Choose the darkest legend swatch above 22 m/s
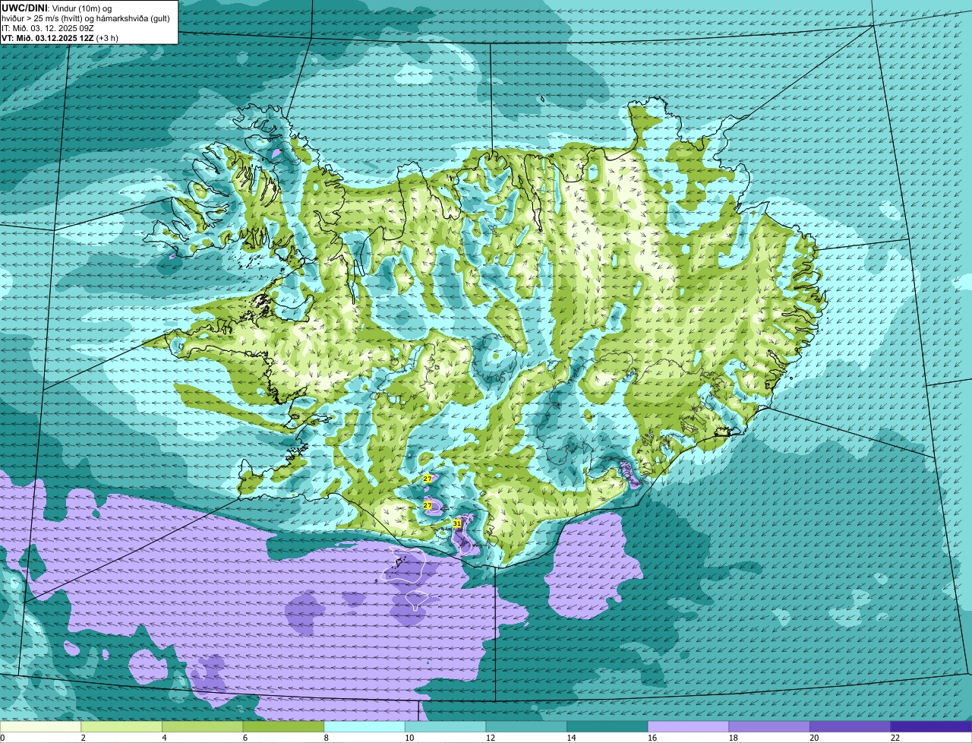Viewport: 972px width, 743px height. tap(931, 726)
